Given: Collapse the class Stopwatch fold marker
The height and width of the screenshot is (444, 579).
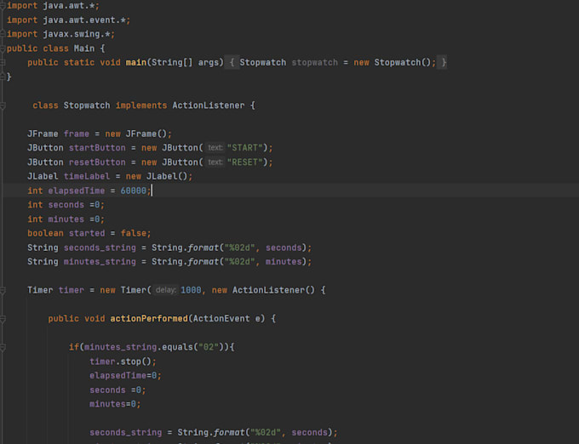Looking at the screenshot, I should tap(3, 105).
